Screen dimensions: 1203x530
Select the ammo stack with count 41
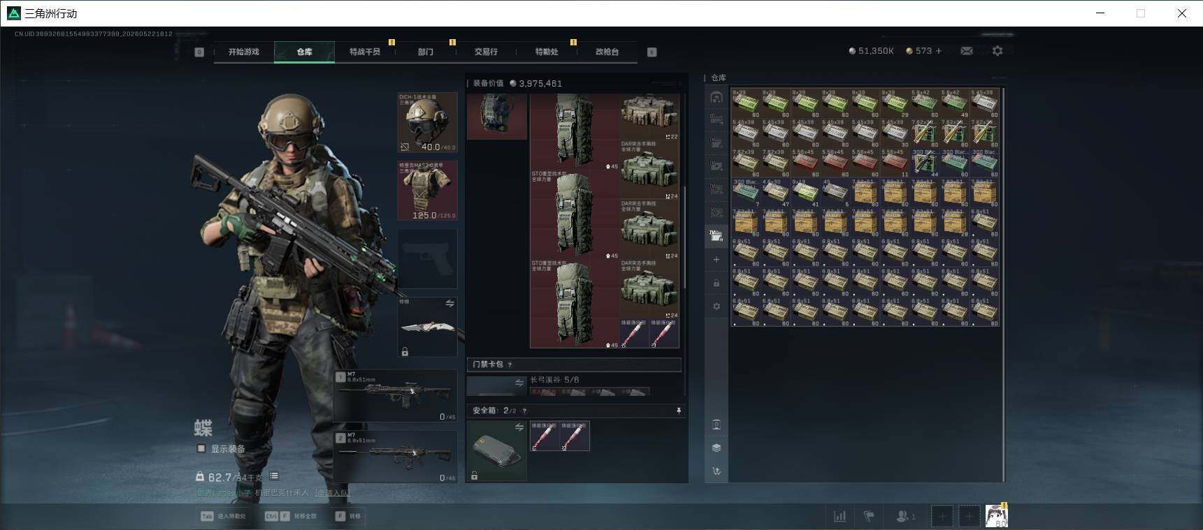[806, 193]
